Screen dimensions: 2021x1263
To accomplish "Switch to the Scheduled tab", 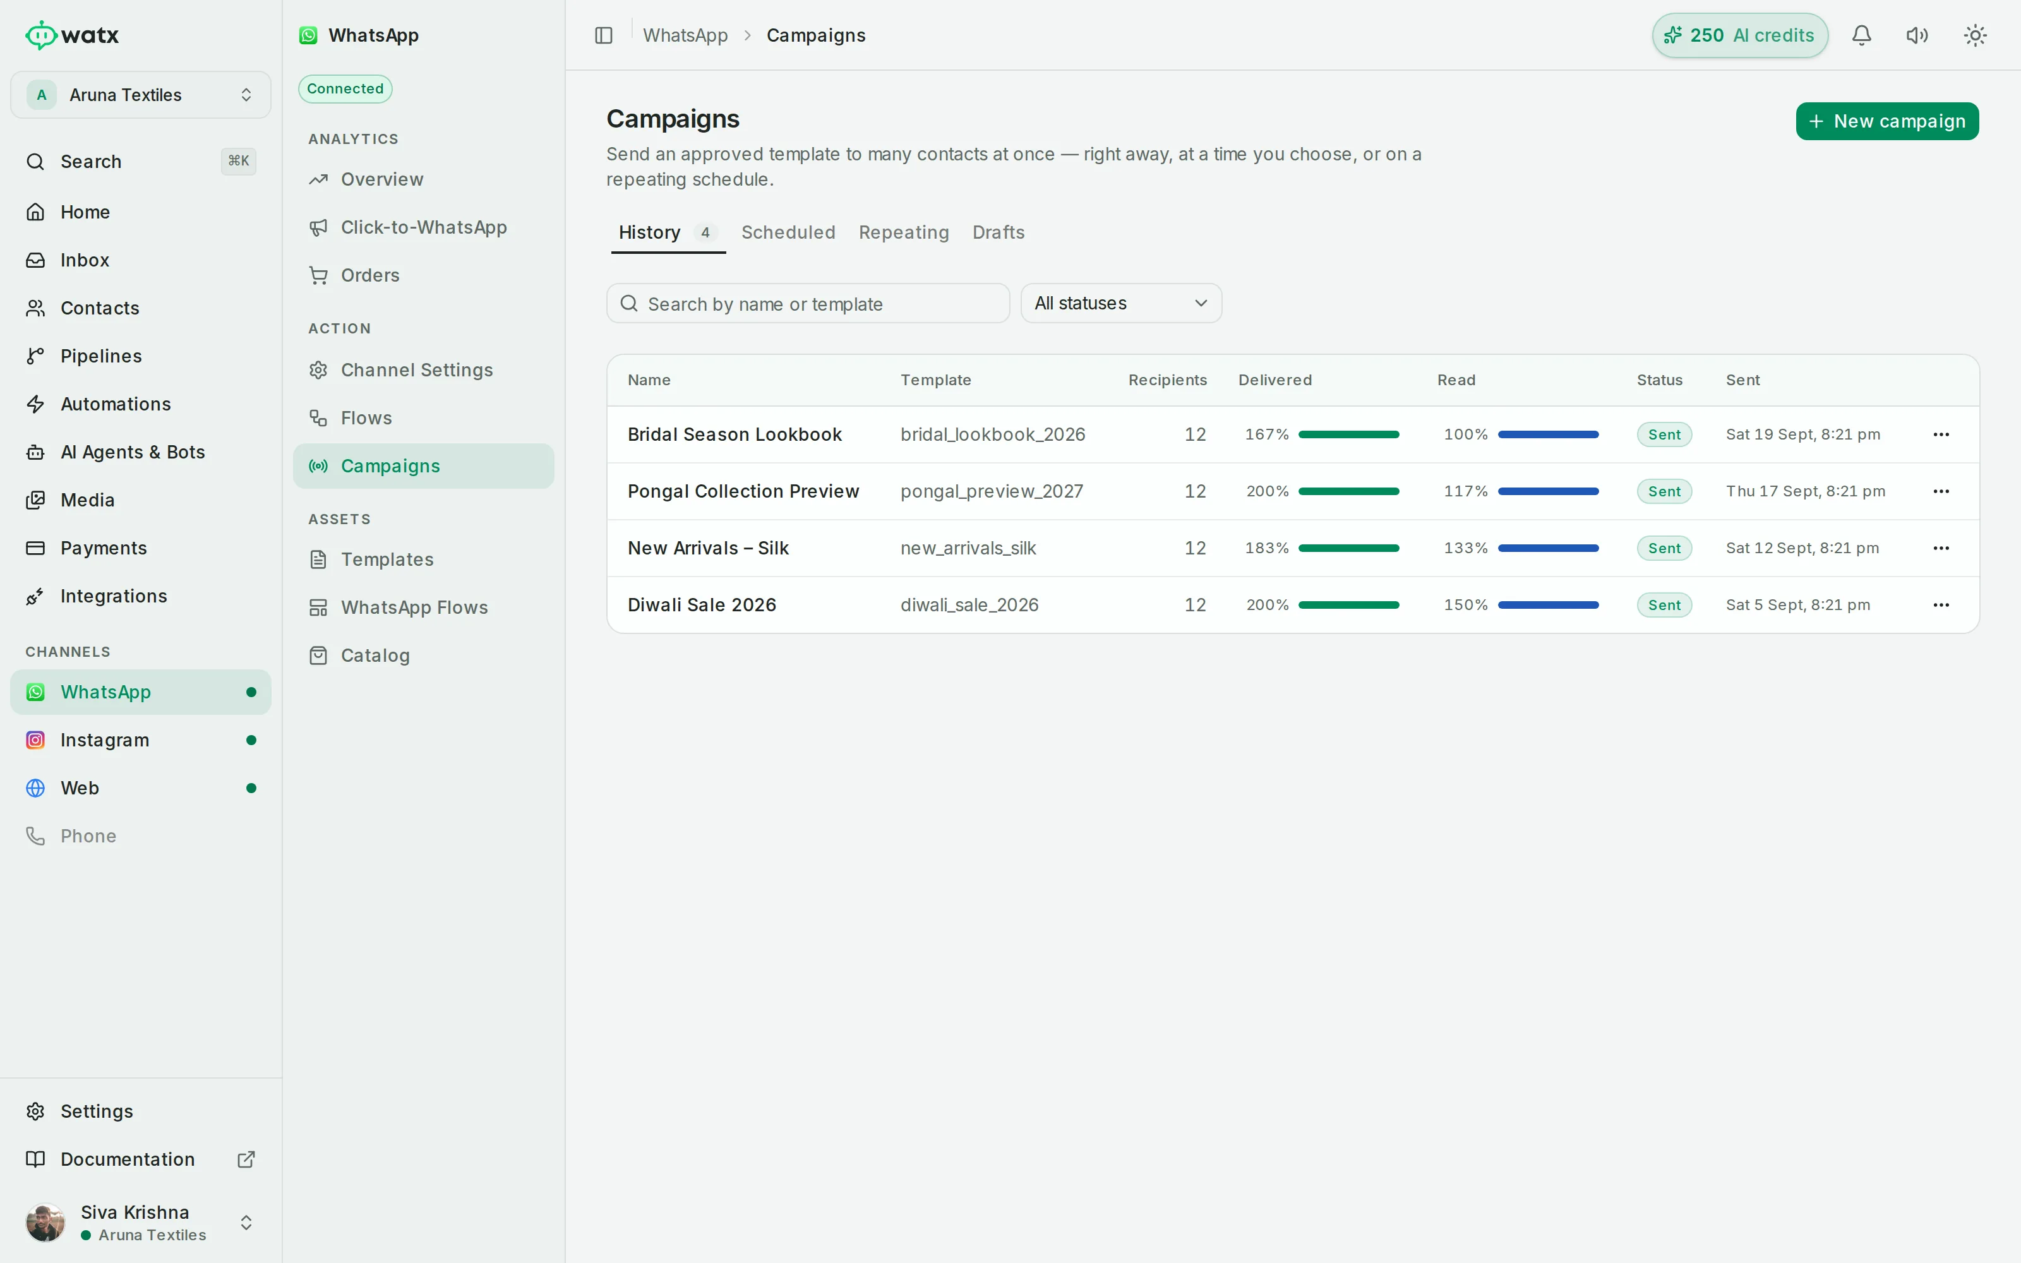I will tap(788, 232).
